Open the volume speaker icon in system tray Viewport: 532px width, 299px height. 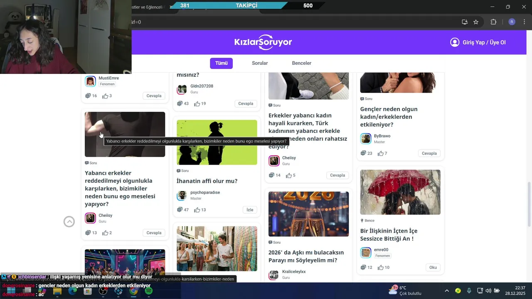pyautogui.click(x=488, y=291)
